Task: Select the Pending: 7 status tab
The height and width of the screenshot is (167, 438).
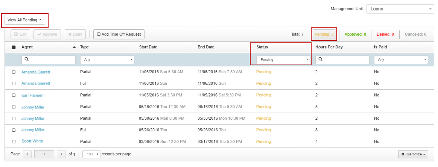Action: (324, 34)
